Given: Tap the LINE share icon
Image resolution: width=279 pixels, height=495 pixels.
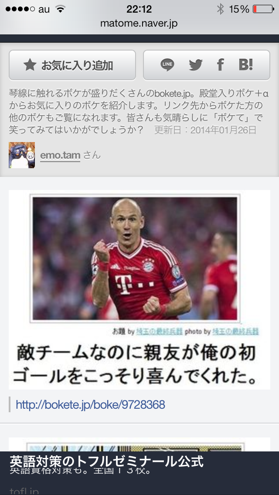Looking at the screenshot, I should [167, 65].
